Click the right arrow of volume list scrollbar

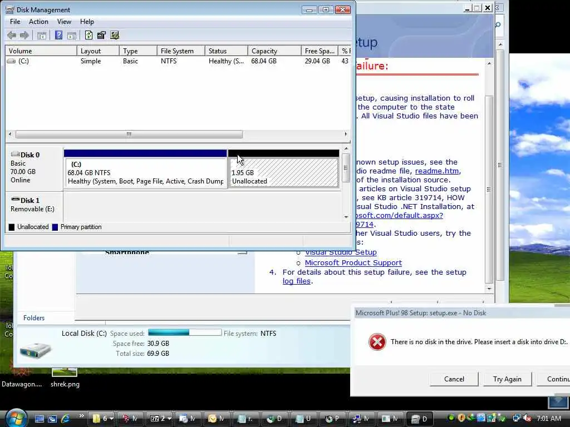pyautogui.click(x=346, y=135)
